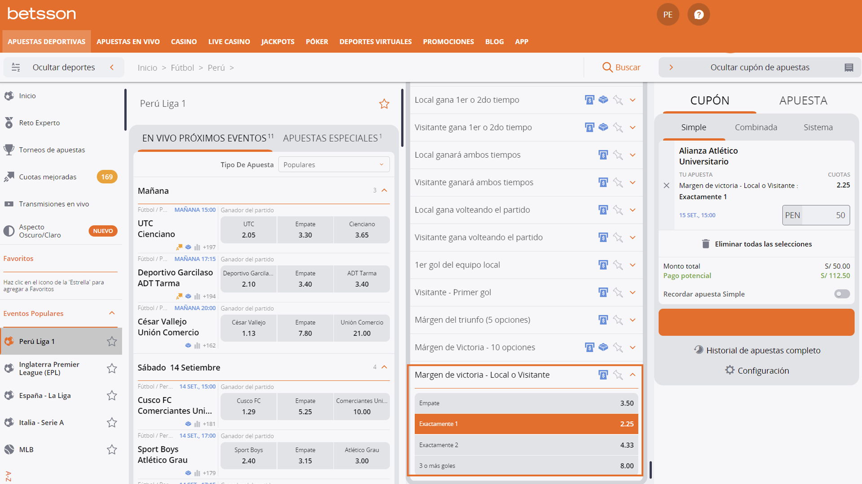Click the bet slip icon in coupon header
The width and height of the screenshot is (862, 484).
tap(849, 67)
